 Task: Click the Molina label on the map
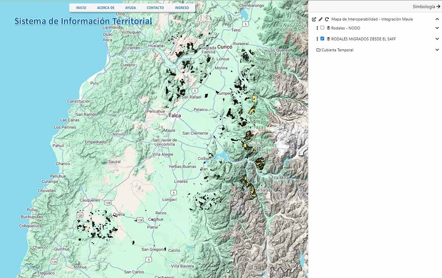(221, 68)
